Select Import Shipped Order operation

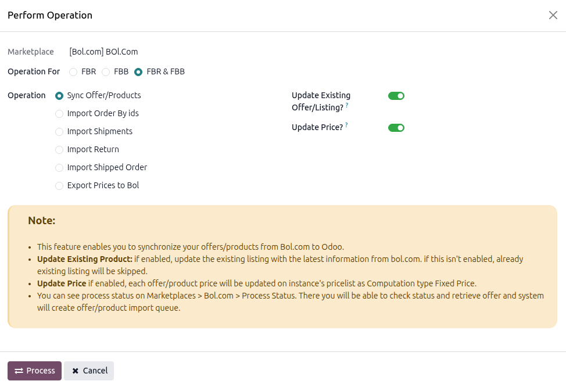coord(59,168)
